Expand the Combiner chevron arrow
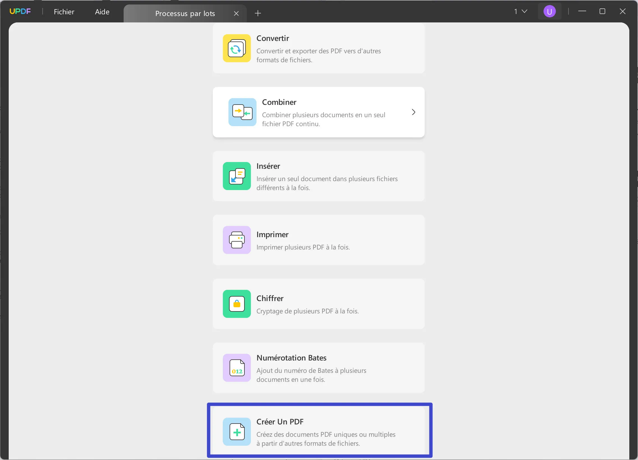The width and height of the screenshot is (638, 460). 413,112
